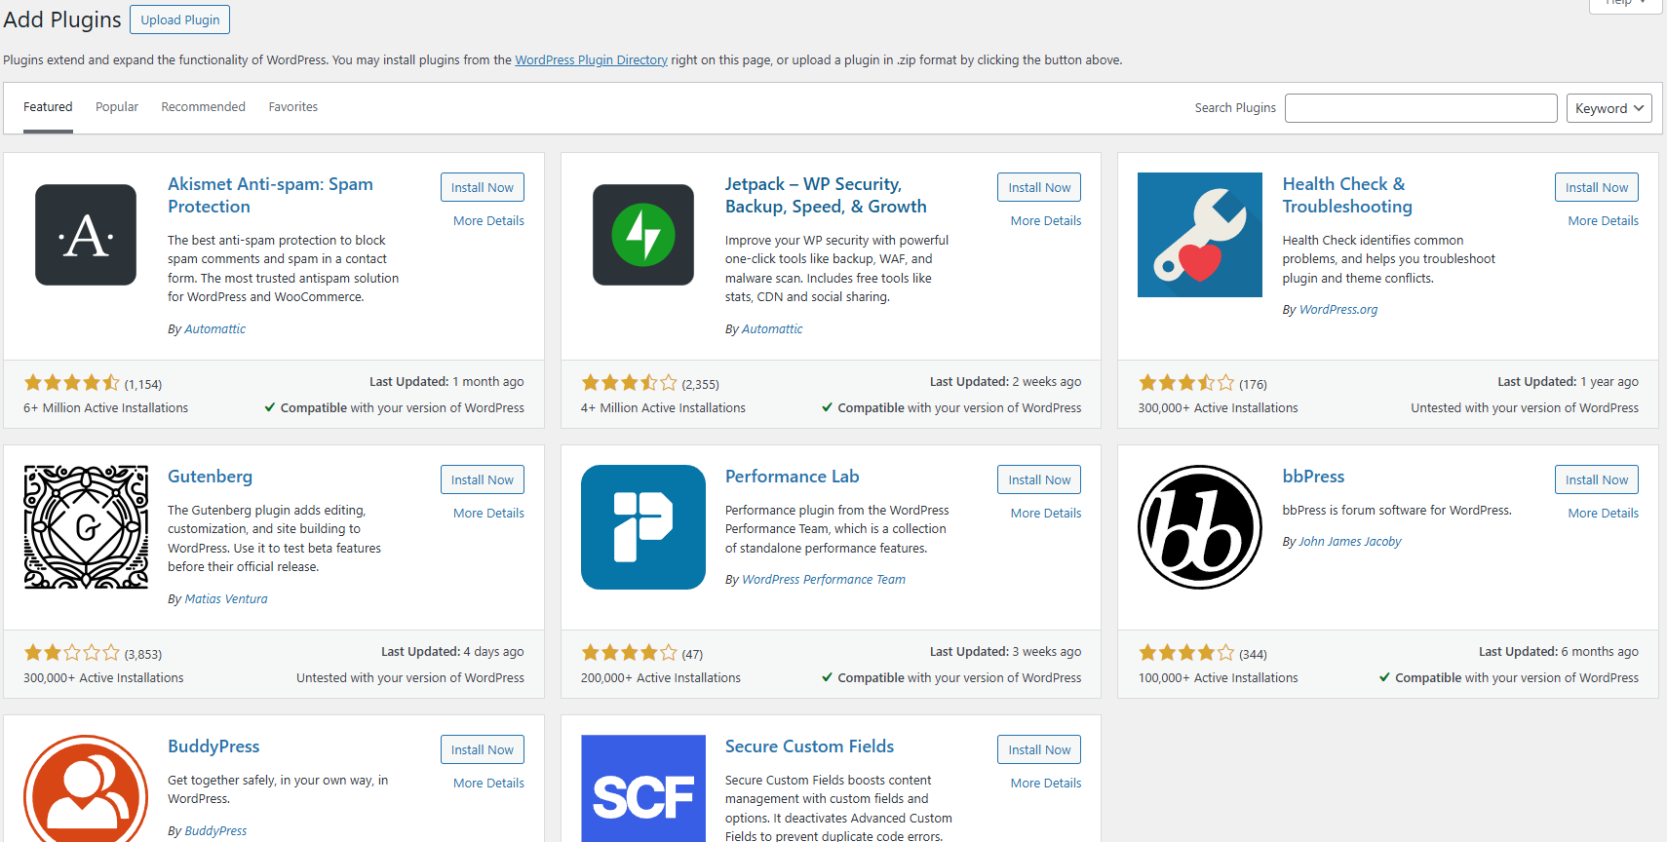This screenshot has width=1667, height=842.
Task: Click Install Now for Gutenberg
Action: [x=483, y=479]
